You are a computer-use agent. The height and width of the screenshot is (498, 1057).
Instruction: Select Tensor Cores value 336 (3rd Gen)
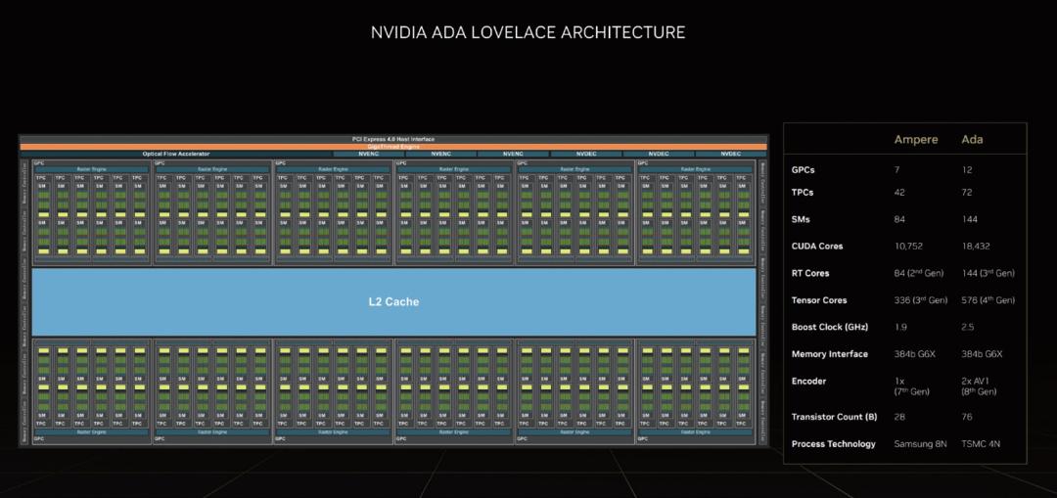tap(921, 300)
